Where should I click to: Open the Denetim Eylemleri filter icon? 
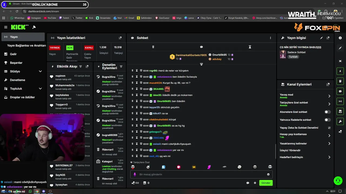(x=121, y=67)
